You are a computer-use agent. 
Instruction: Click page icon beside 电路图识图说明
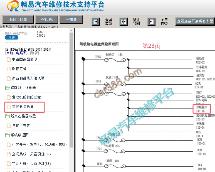pyautogui.click(x=9, y=59)
